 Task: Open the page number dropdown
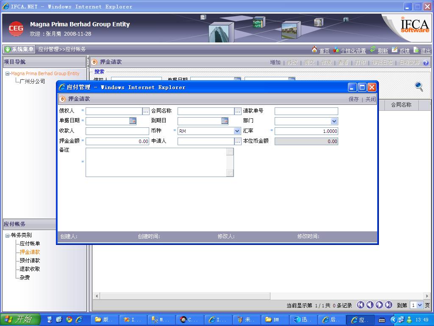click(420, 305)
